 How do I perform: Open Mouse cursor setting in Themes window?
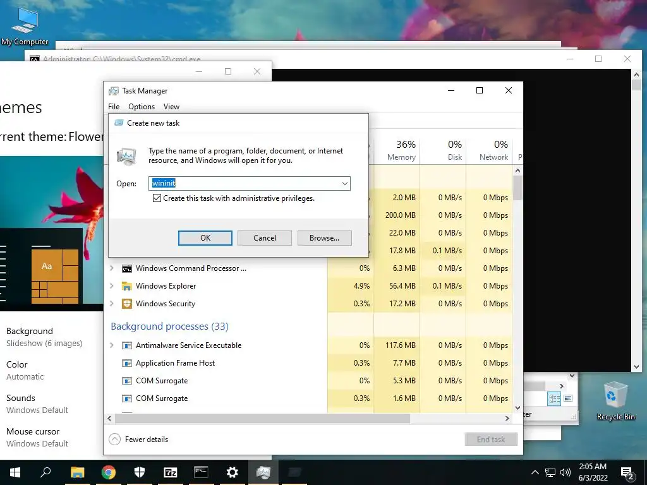click(37, 437)
